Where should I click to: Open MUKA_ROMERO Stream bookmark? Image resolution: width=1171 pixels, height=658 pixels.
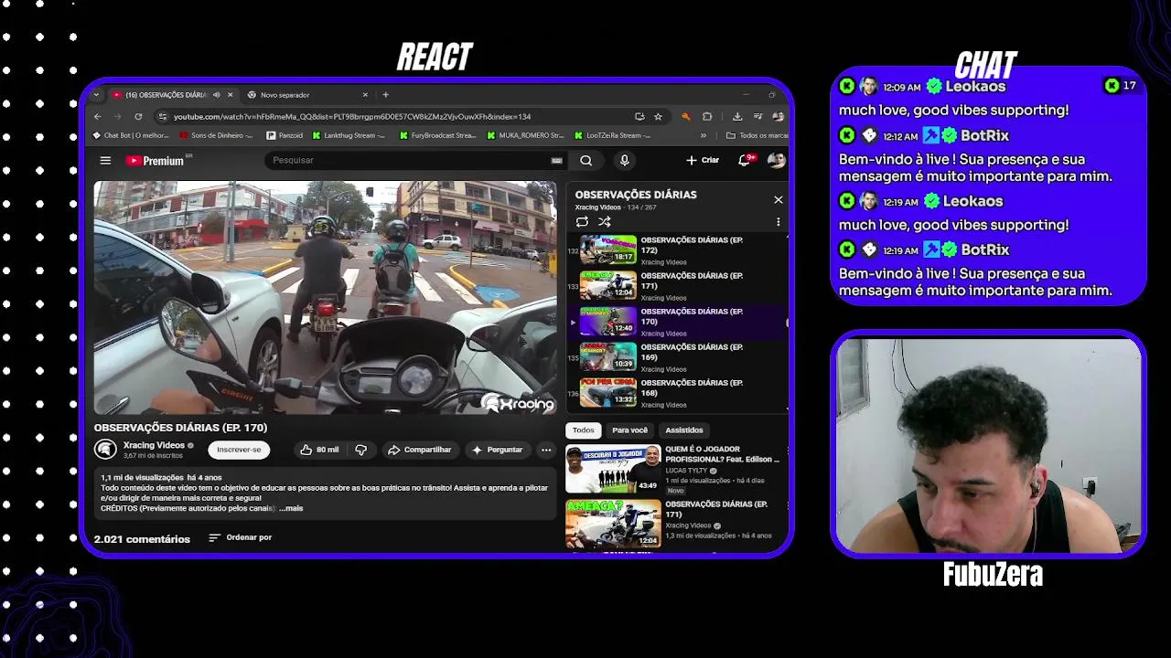click(x=525, y=135)
